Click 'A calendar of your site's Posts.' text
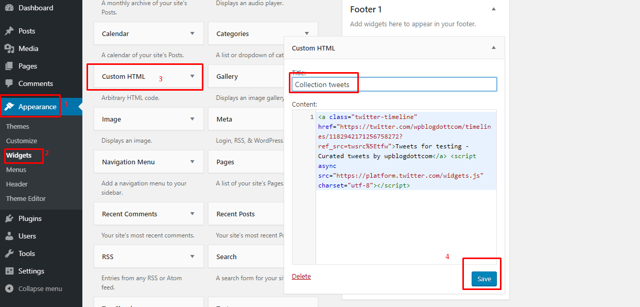 click(143, 55)
